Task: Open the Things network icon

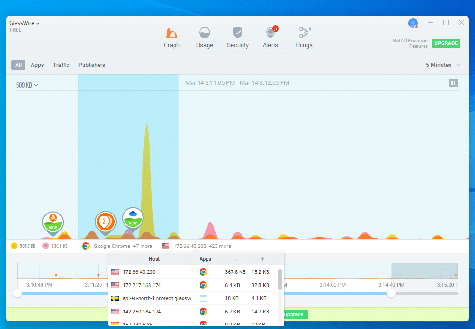Action: click(304, 33)
